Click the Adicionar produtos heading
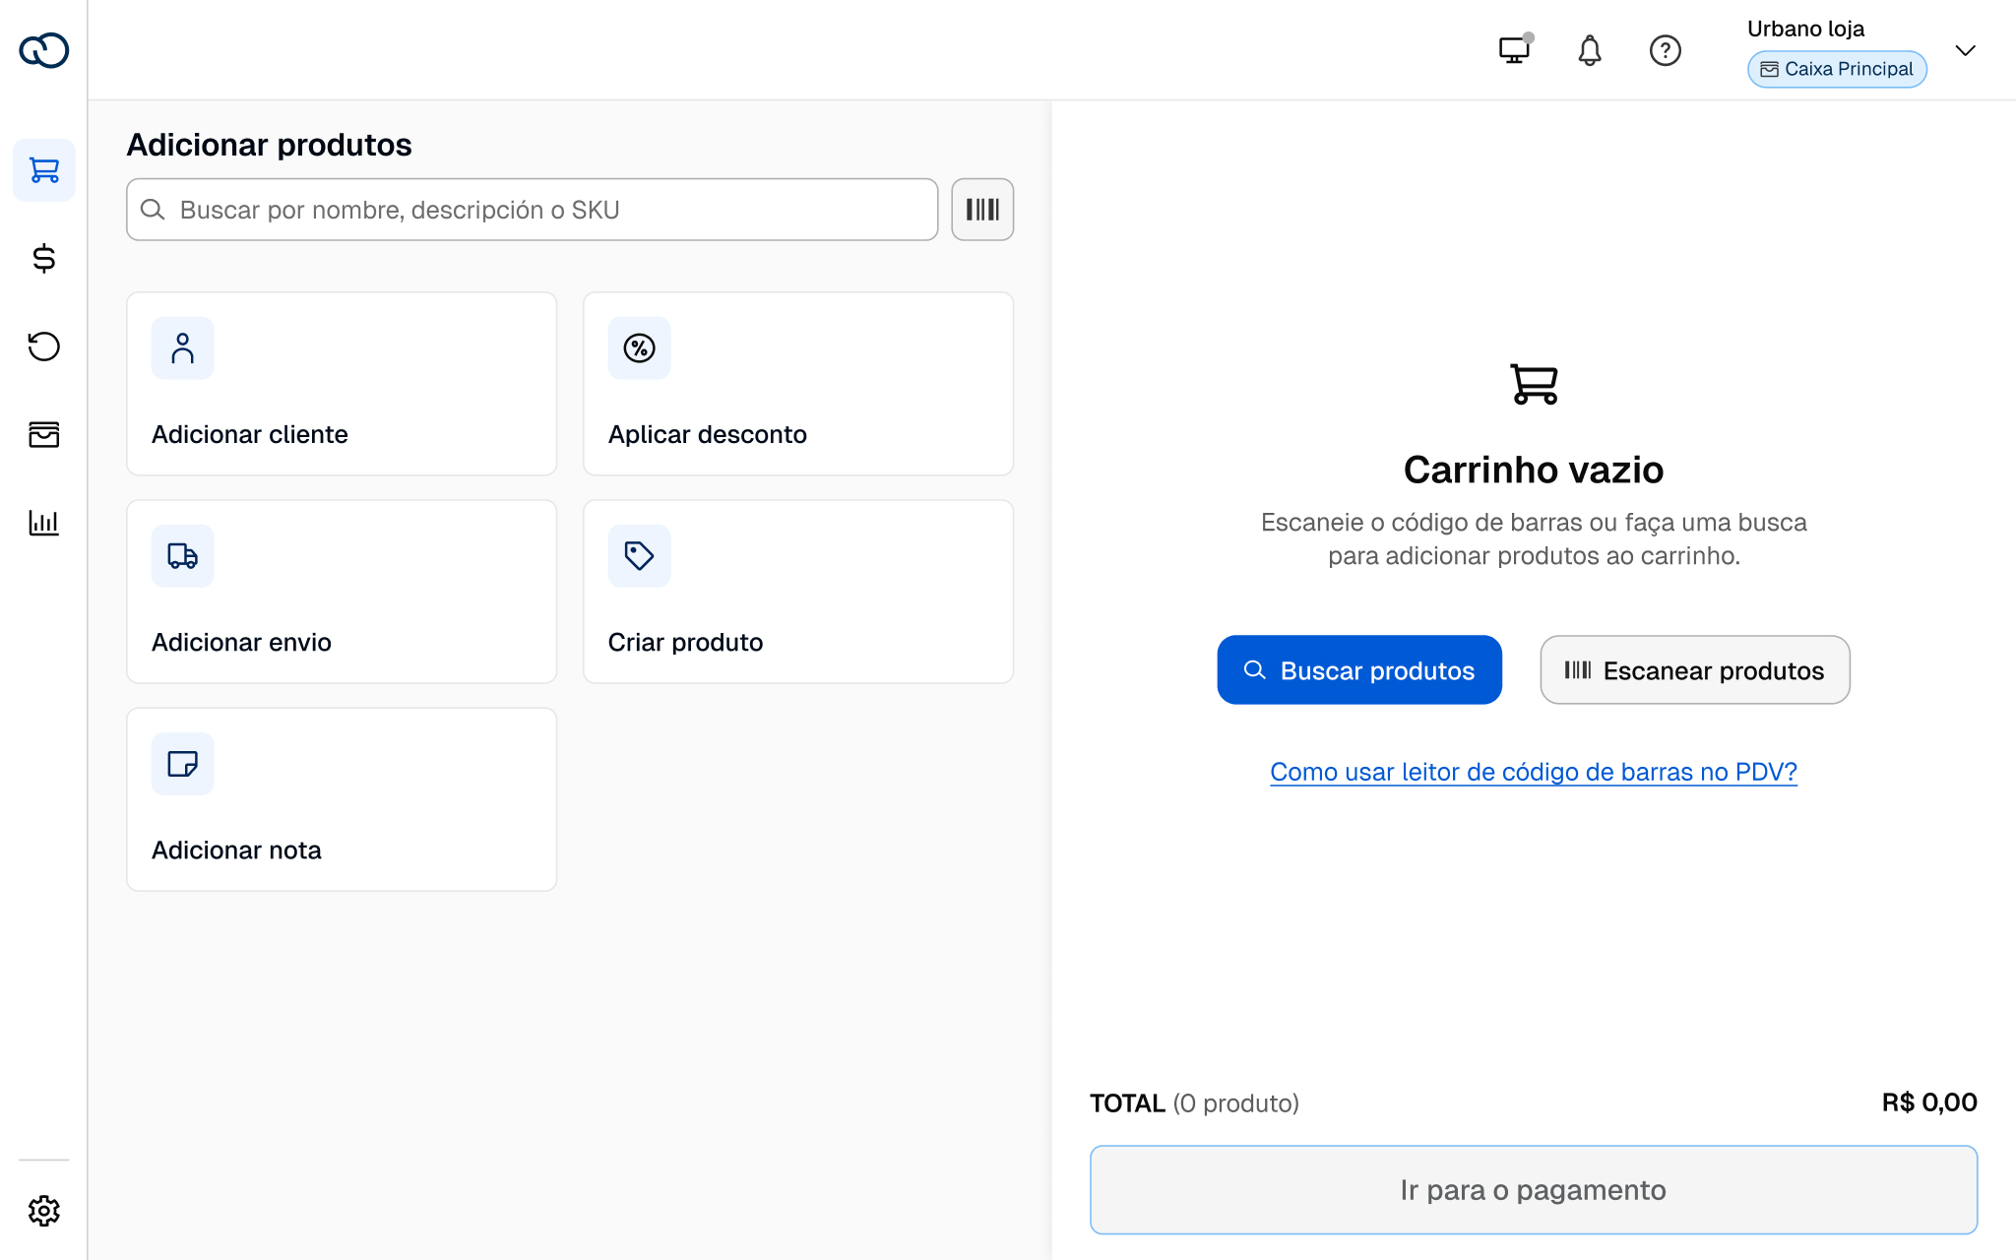The width and height of the screenshot is (2016, 1260). point(270,145)
